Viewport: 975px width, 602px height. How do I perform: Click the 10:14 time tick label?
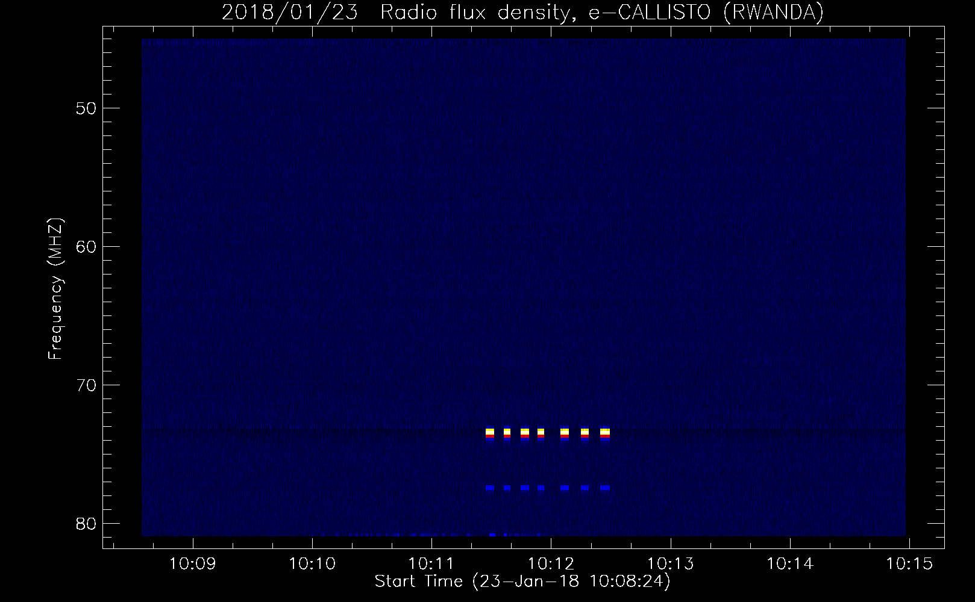point(790,564)
